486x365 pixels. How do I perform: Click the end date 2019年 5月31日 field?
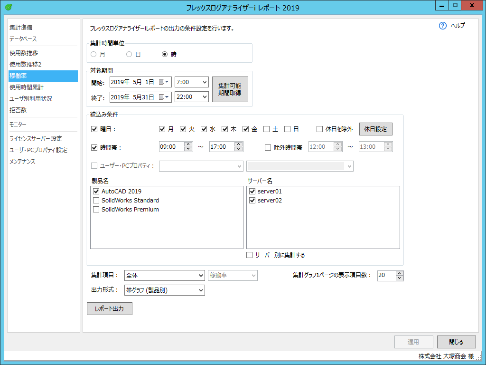point(140,97)
